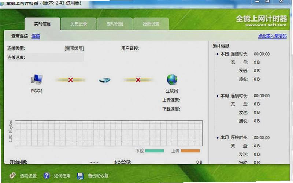The image size is (293, 183).
Task: Open the 如何使用 help question icon
Action: pos(47,176)
